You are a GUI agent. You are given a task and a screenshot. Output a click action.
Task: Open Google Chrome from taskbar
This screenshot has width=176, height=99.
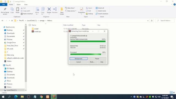pyautogui.click(x=41, y=97)
